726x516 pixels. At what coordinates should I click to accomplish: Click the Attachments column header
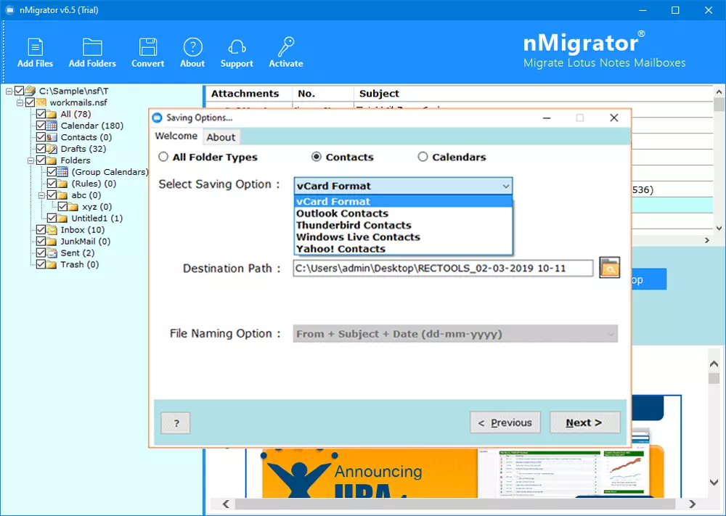248,94
